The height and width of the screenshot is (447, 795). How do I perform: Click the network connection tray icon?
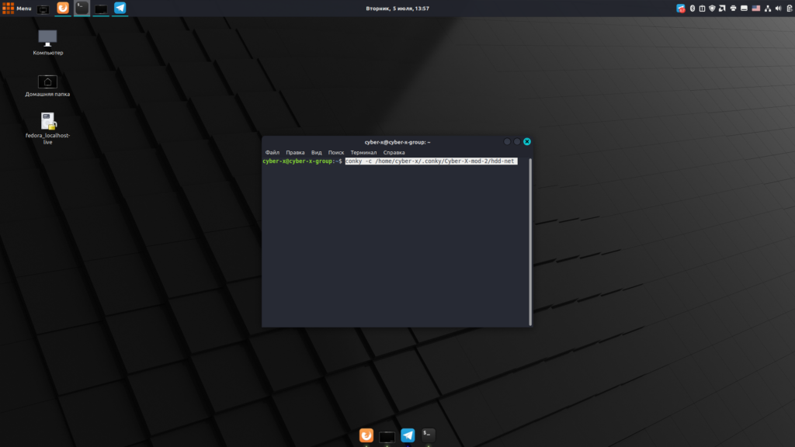(767, 9)
